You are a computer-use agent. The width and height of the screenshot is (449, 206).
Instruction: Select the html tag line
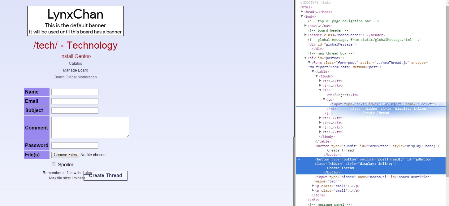point(306,7)
